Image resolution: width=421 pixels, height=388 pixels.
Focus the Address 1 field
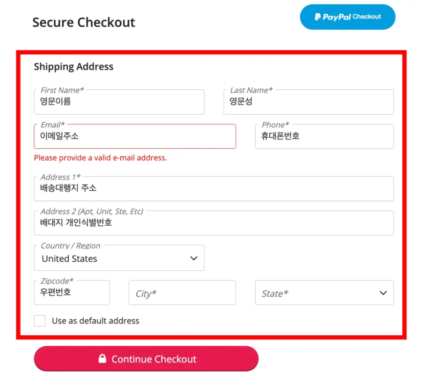point(213,189)
